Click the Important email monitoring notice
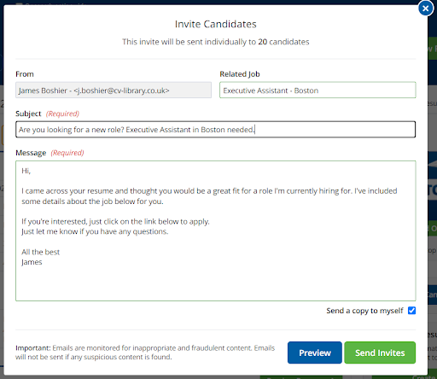Viewport: 437px width, 379px height. [x=145, y=353]
